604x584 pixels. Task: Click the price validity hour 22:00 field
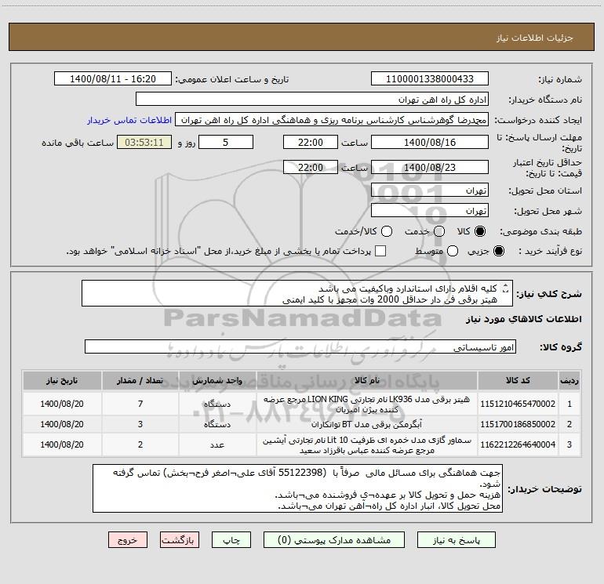(x=311, y=167)
